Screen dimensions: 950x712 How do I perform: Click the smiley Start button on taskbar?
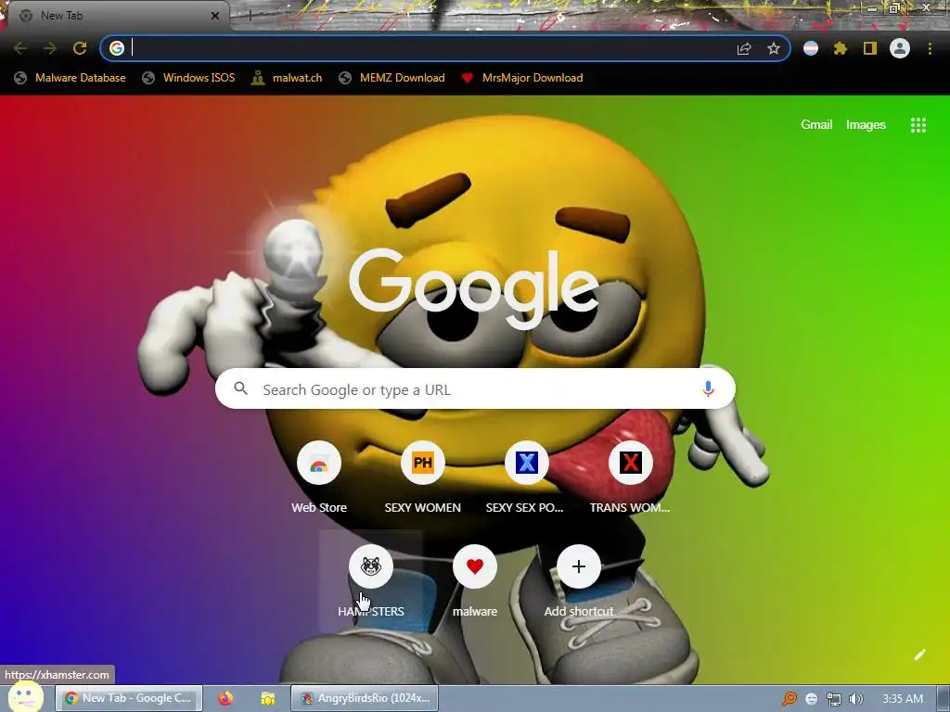pyautogui.click(x=25, y=695)
